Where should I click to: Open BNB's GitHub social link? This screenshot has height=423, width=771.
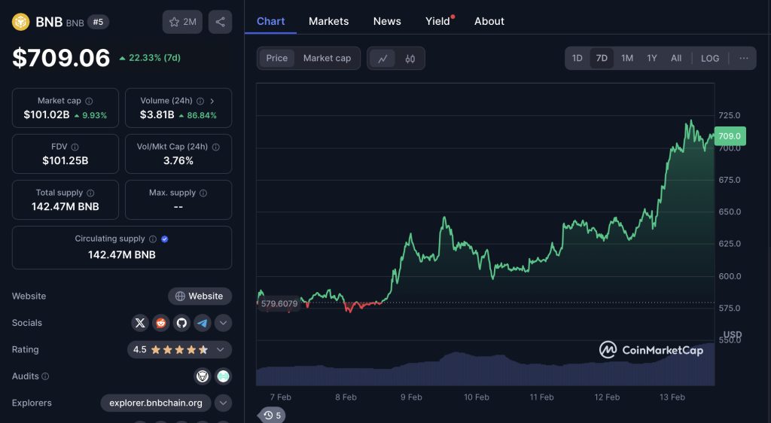pos(182,323)
